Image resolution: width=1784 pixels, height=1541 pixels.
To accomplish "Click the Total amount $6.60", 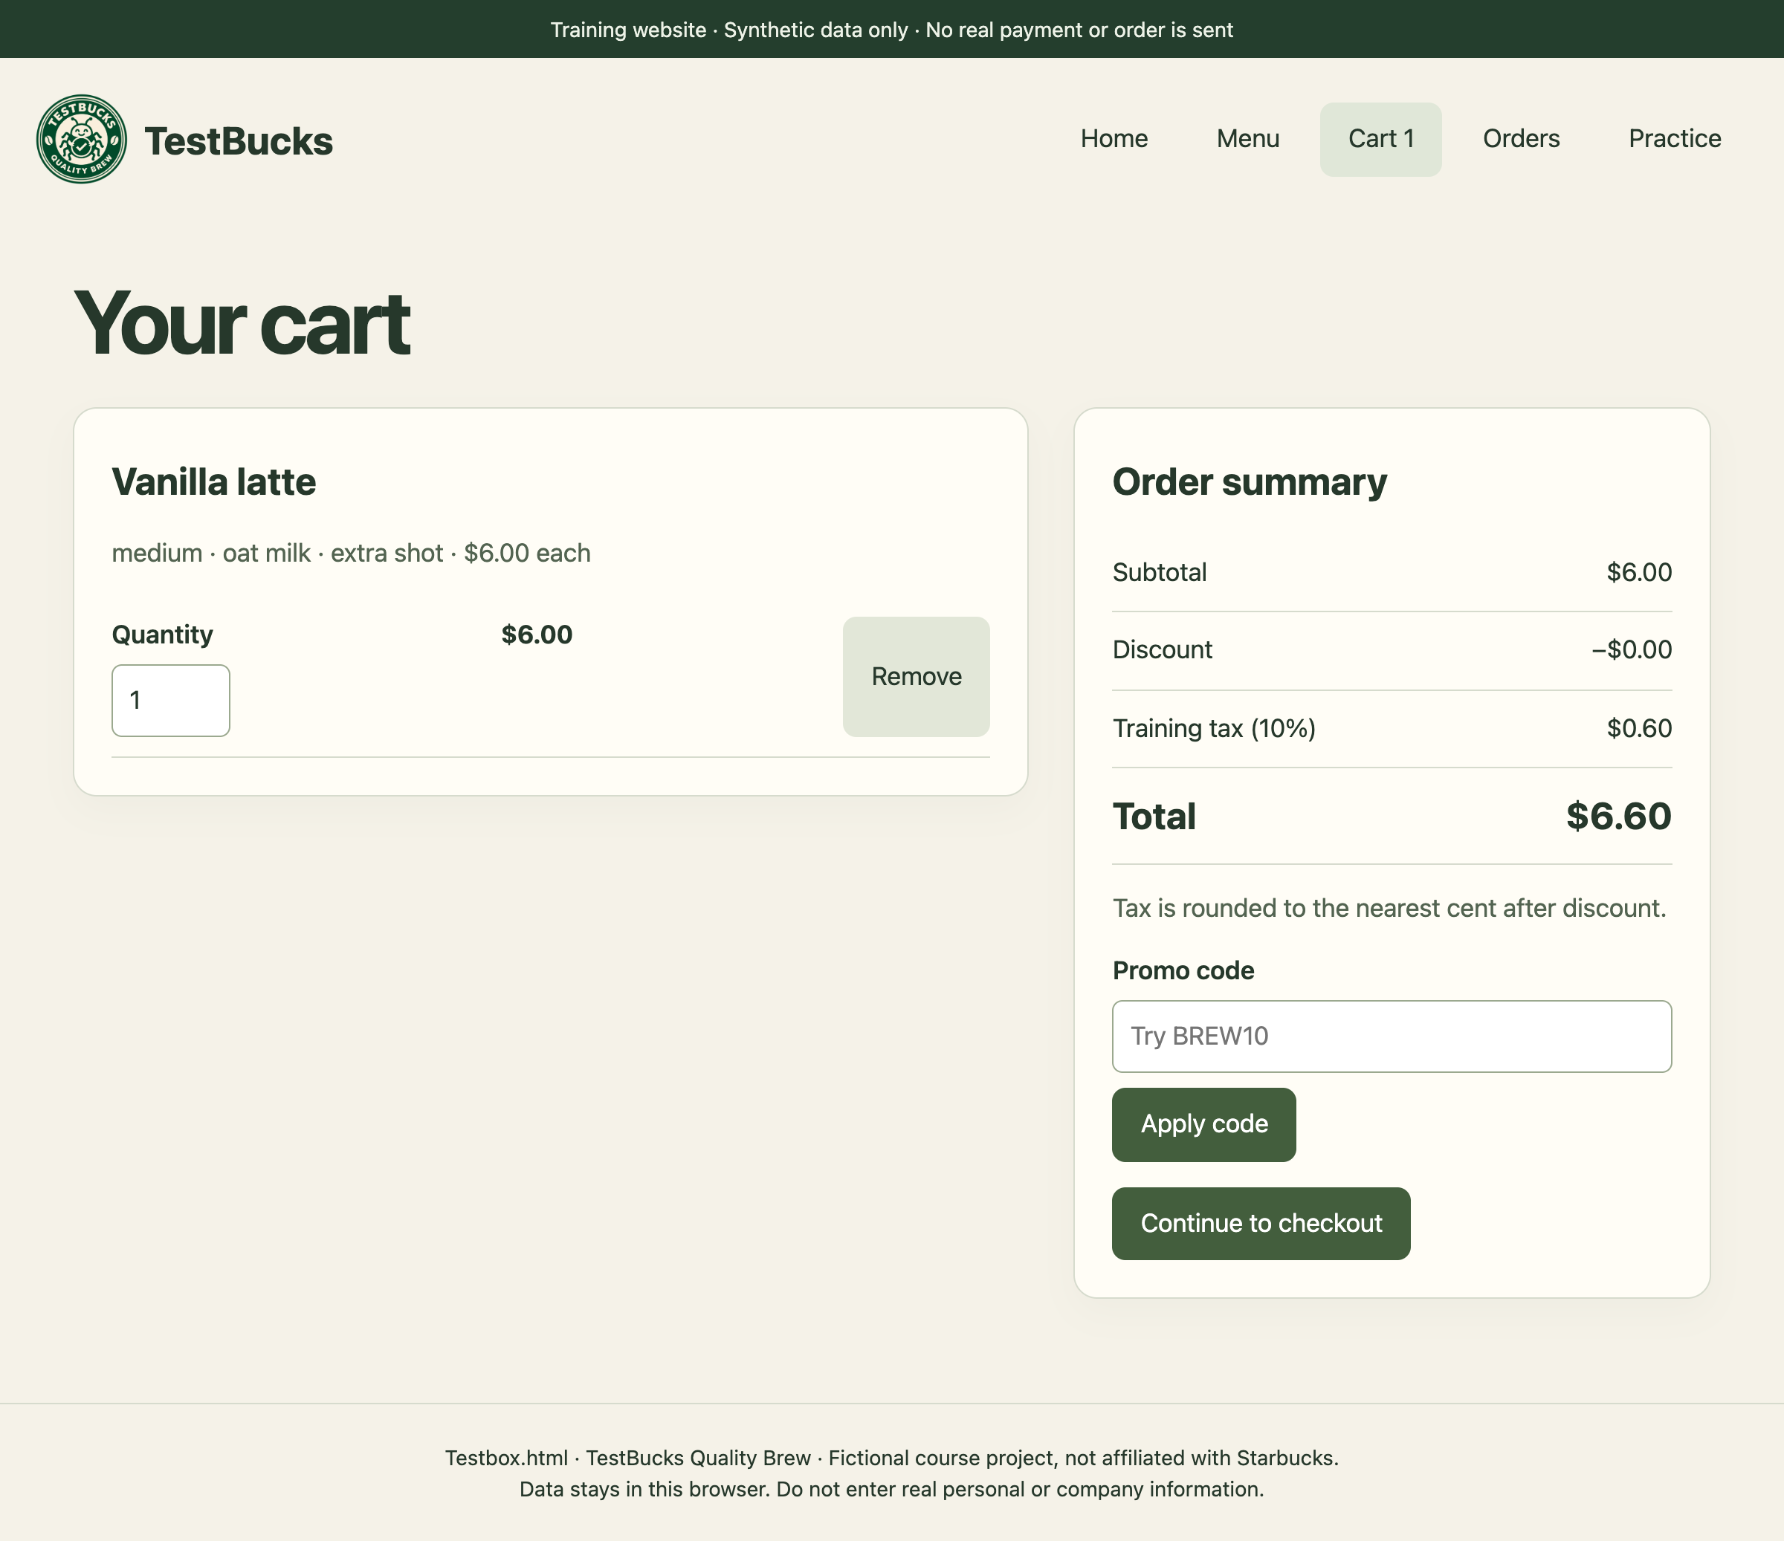I will [x=1617, y=817].
